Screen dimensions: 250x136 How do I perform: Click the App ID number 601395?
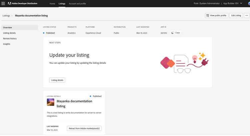(164, 33)
